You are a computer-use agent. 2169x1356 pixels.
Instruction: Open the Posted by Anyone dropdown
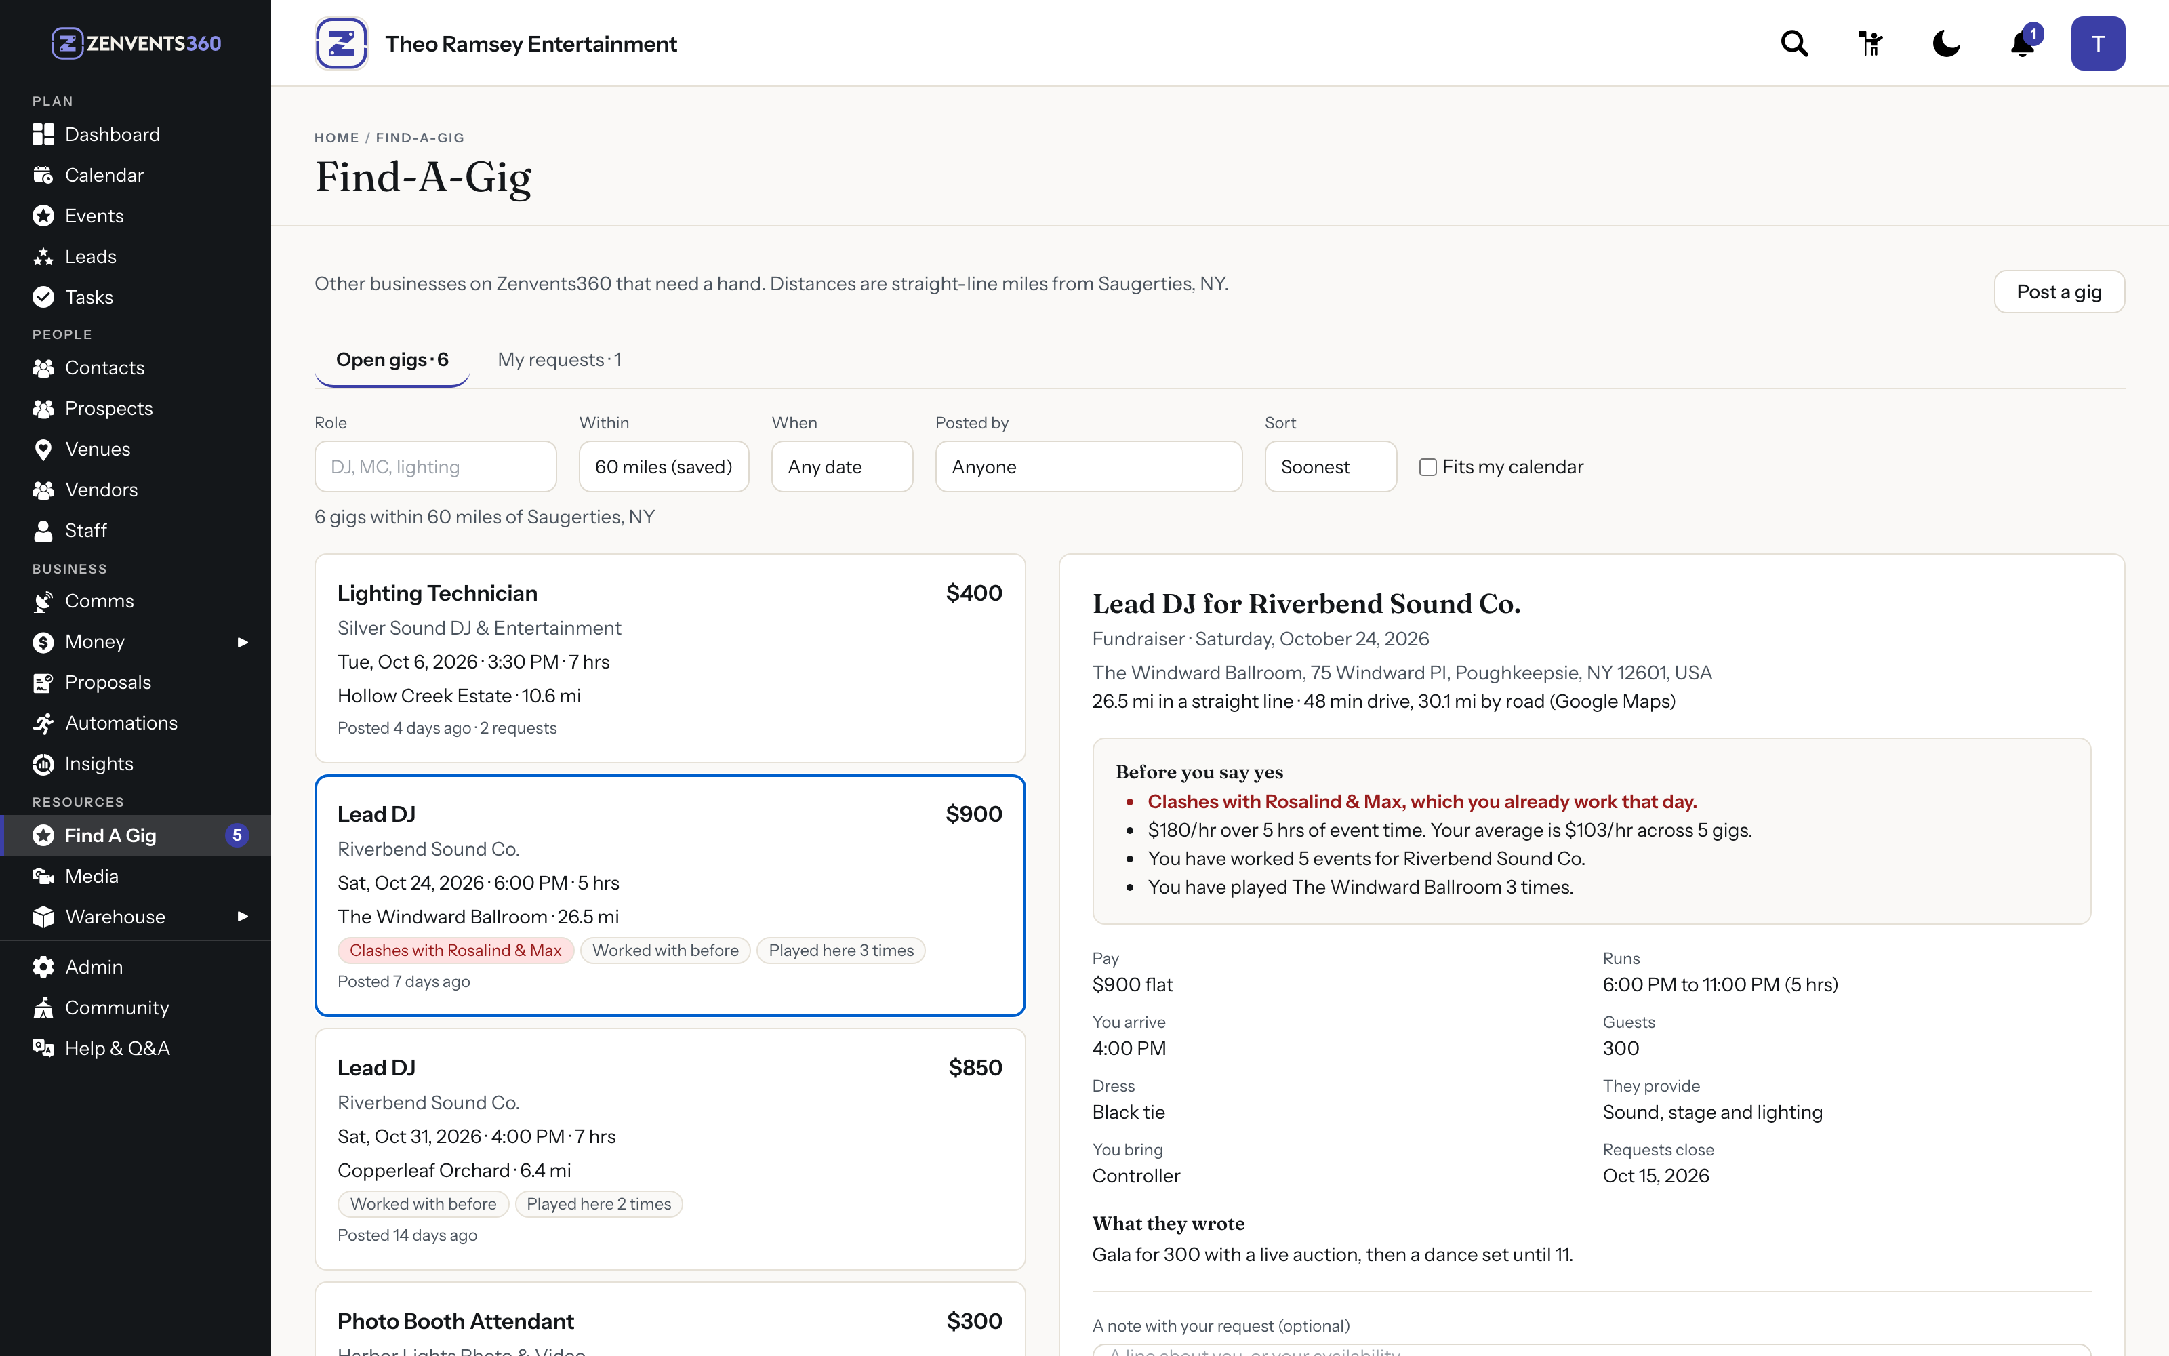1089,466
